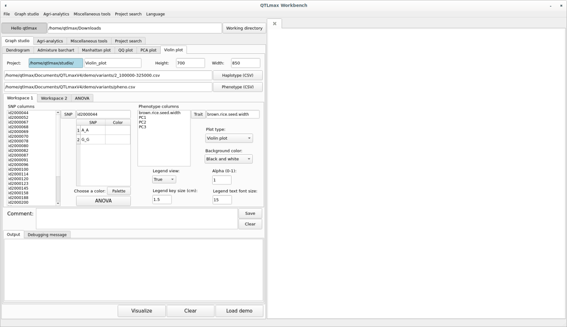Open the Legend view dropdown

pyautogui.click(x=164, y=179)
